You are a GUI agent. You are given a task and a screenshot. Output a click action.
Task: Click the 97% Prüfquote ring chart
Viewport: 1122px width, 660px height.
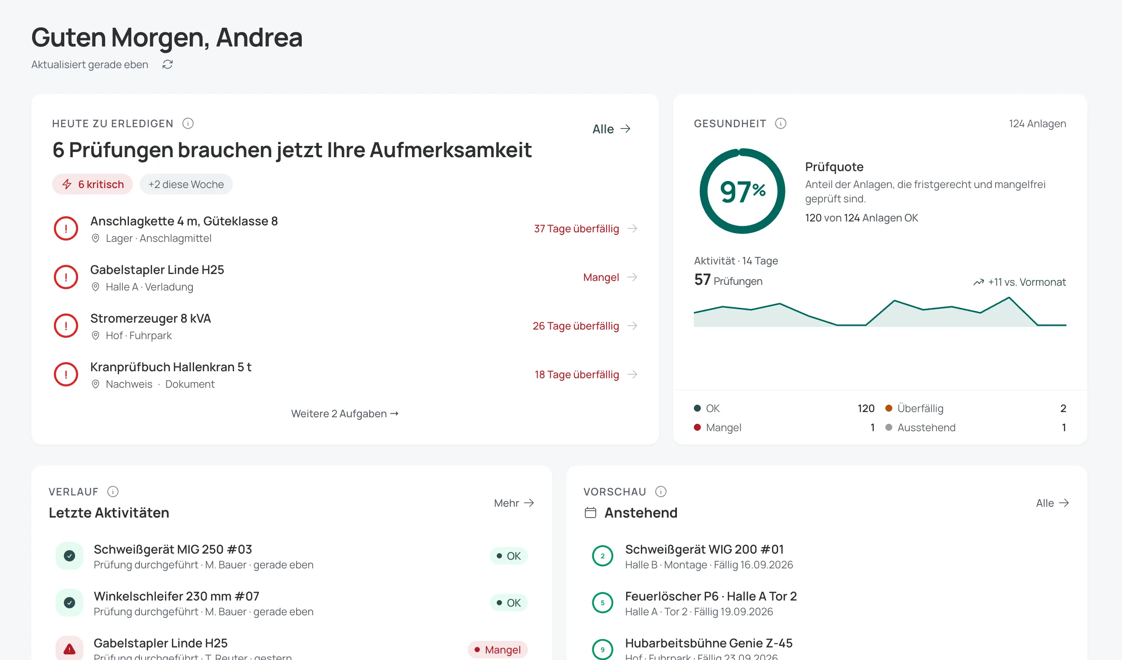(742, 191)
